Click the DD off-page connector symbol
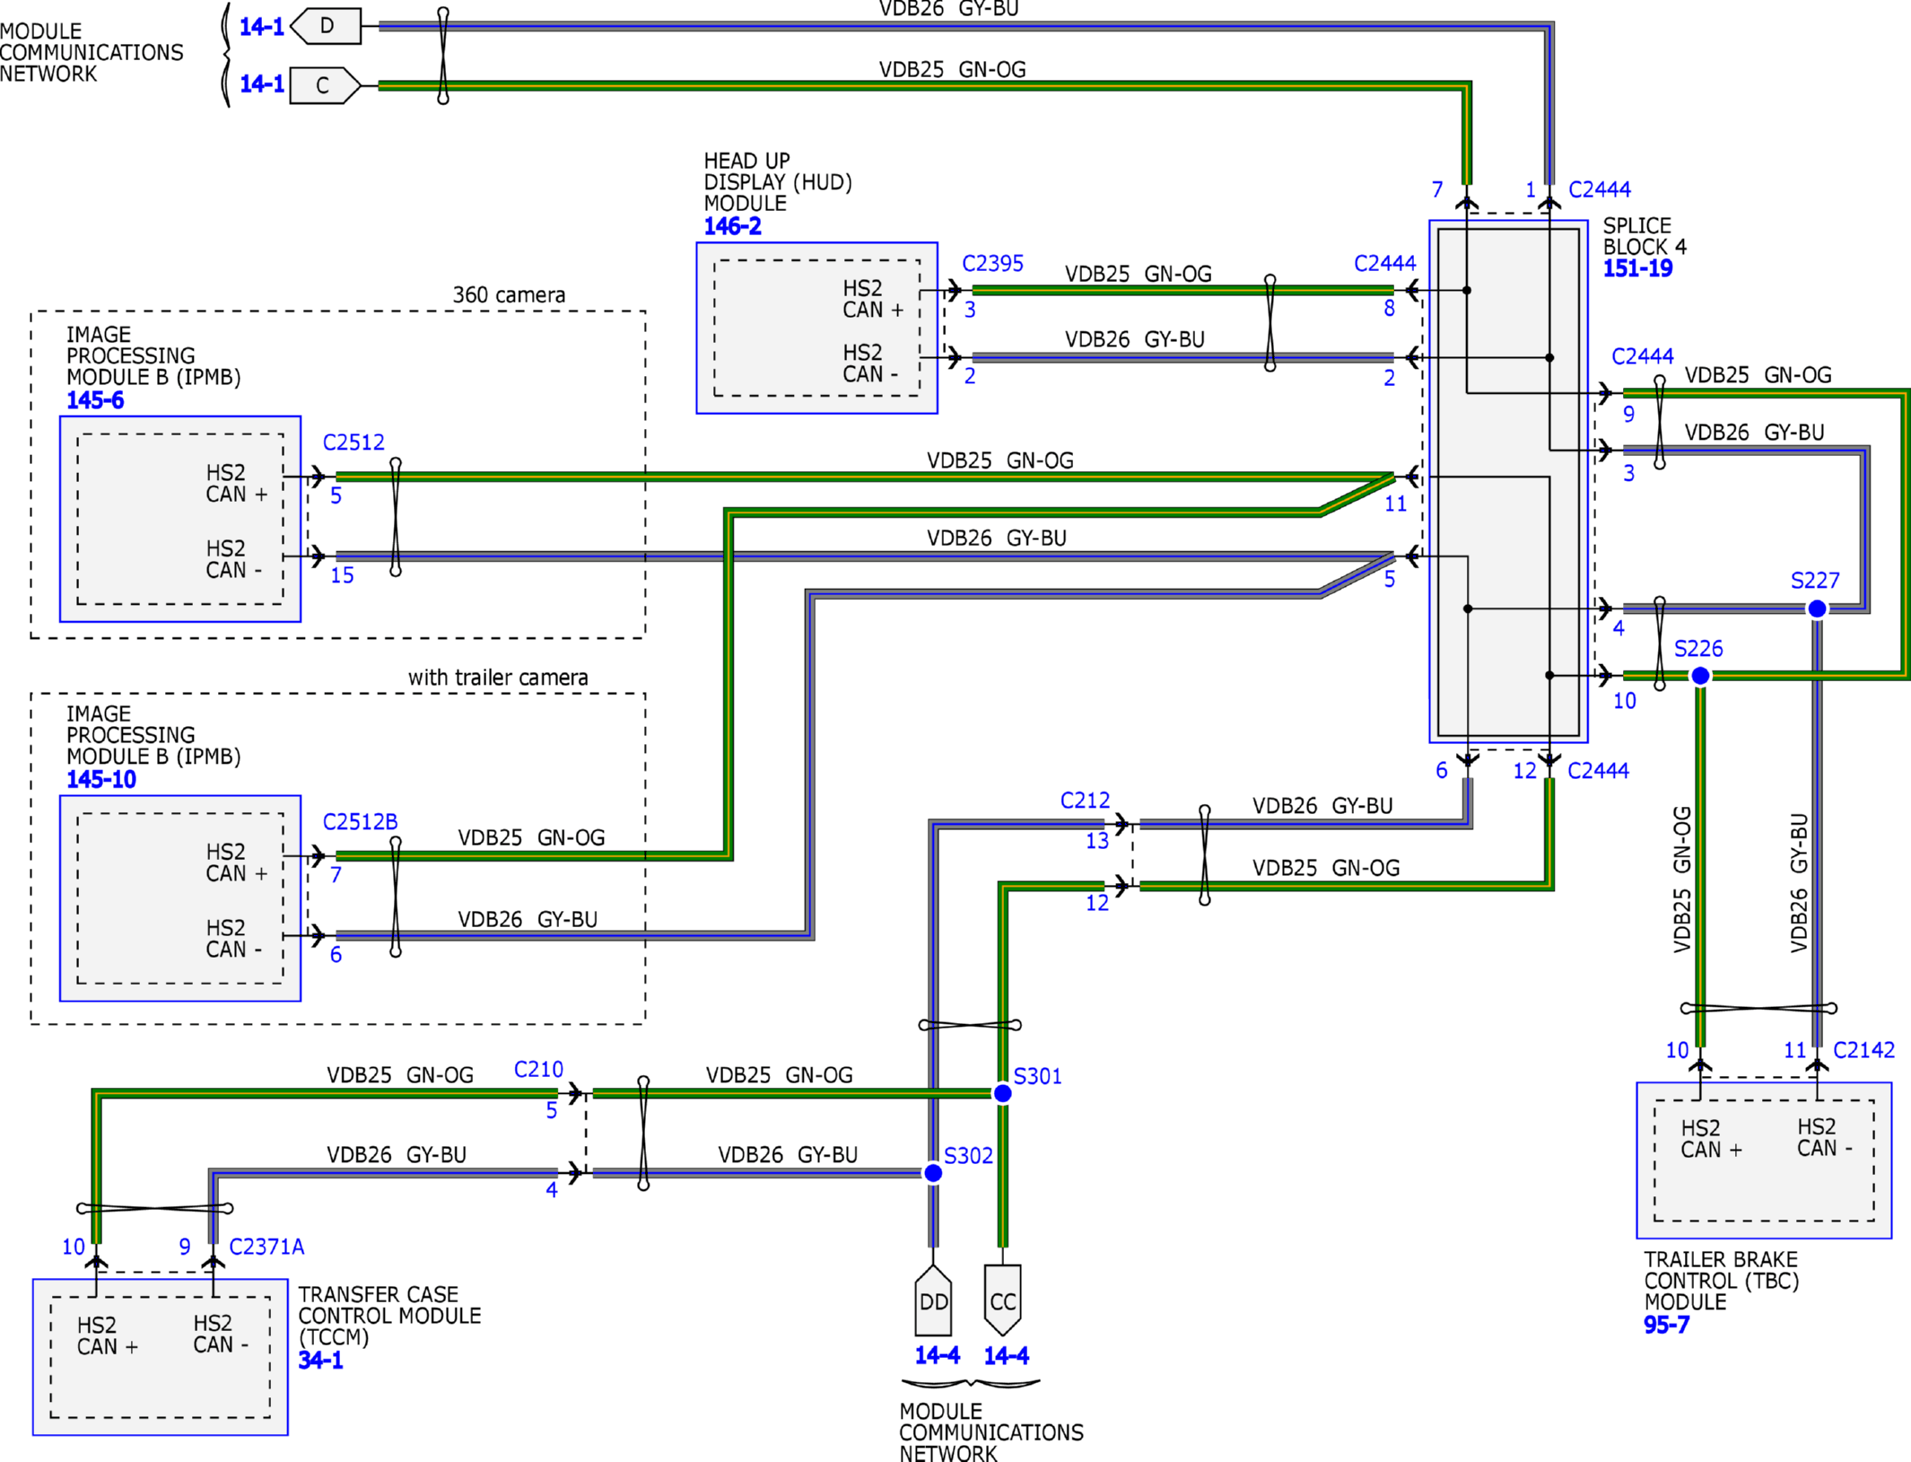 tap(933, 1301)
